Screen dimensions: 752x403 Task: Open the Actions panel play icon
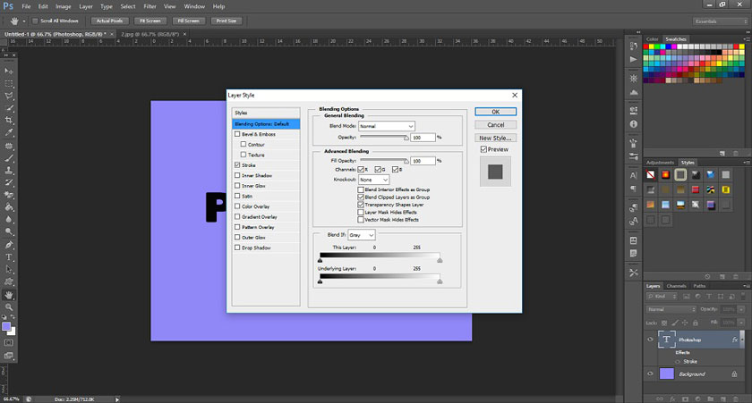point(634,59)
